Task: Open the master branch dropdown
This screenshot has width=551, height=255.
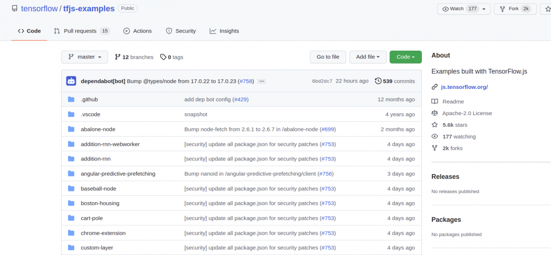Action: (84, 57)
